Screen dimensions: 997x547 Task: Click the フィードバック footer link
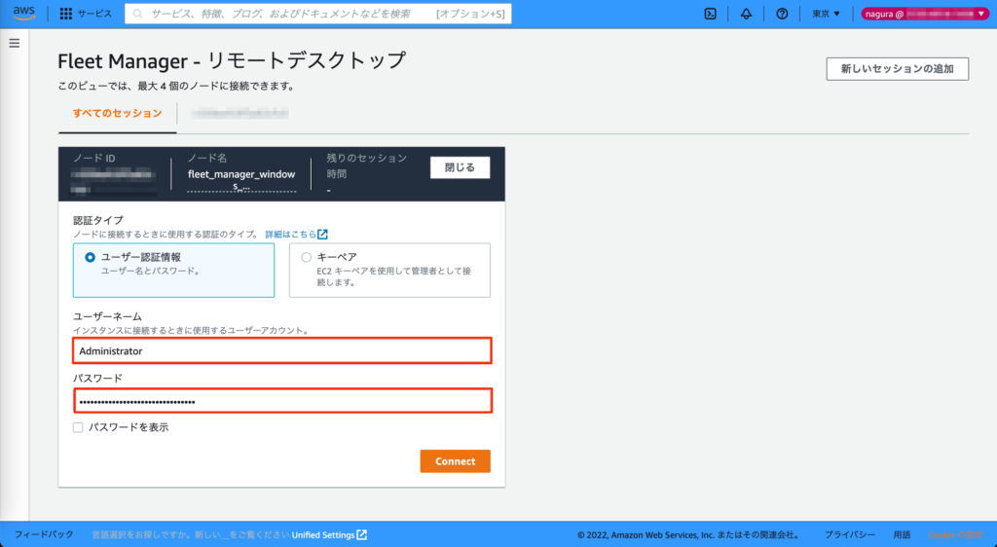point(44,535)
